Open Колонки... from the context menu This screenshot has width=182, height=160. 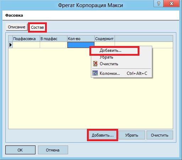pos(121,73)
